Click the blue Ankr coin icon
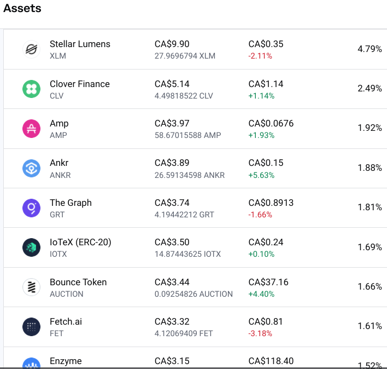 [x=31, y=168]
